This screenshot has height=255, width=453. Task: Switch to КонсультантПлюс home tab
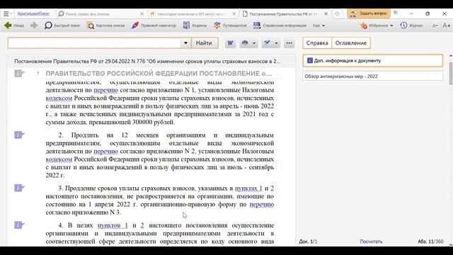click(33, 13)
